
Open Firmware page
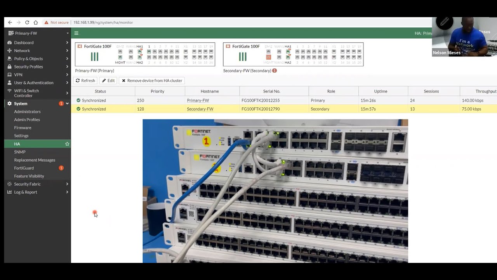38,128
